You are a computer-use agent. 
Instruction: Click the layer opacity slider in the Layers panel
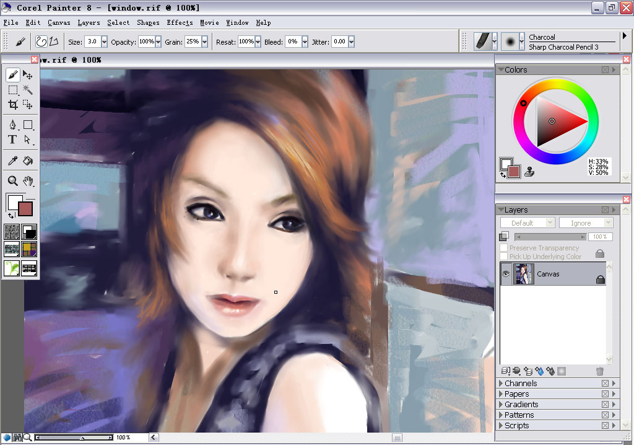click(550, 237)
